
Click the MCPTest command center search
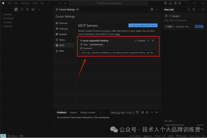[x=108, y=3]
